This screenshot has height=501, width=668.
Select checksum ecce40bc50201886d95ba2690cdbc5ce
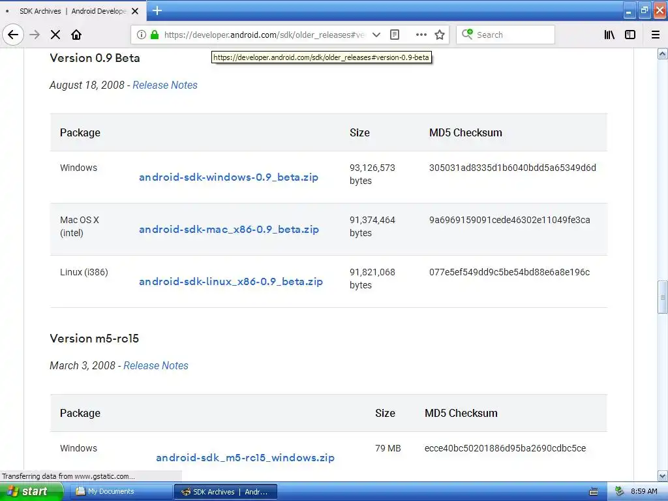click(x=506, y=448)
